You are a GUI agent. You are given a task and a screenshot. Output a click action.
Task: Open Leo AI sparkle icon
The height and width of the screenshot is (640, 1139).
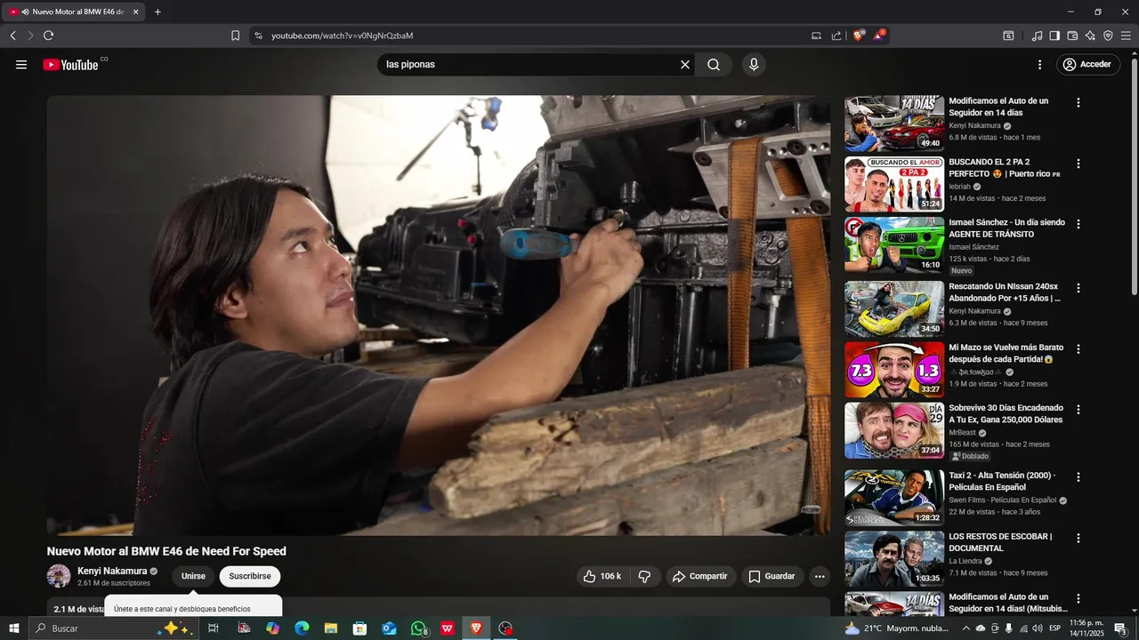(x=1090, y=36)
